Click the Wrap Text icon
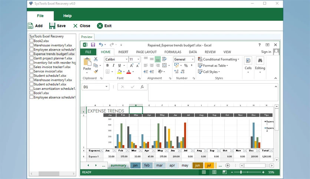Screen dimensions: 310x179 point(164,59)
